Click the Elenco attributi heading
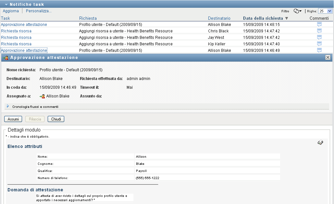Image resolution: width=334 pixels, height=204 pixels. [x=25, y=146]
